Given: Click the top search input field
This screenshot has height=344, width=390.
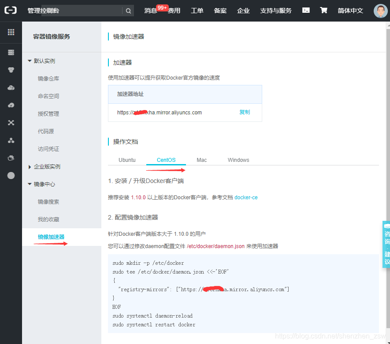Looking at the screenshot, I should pos(82,11).
